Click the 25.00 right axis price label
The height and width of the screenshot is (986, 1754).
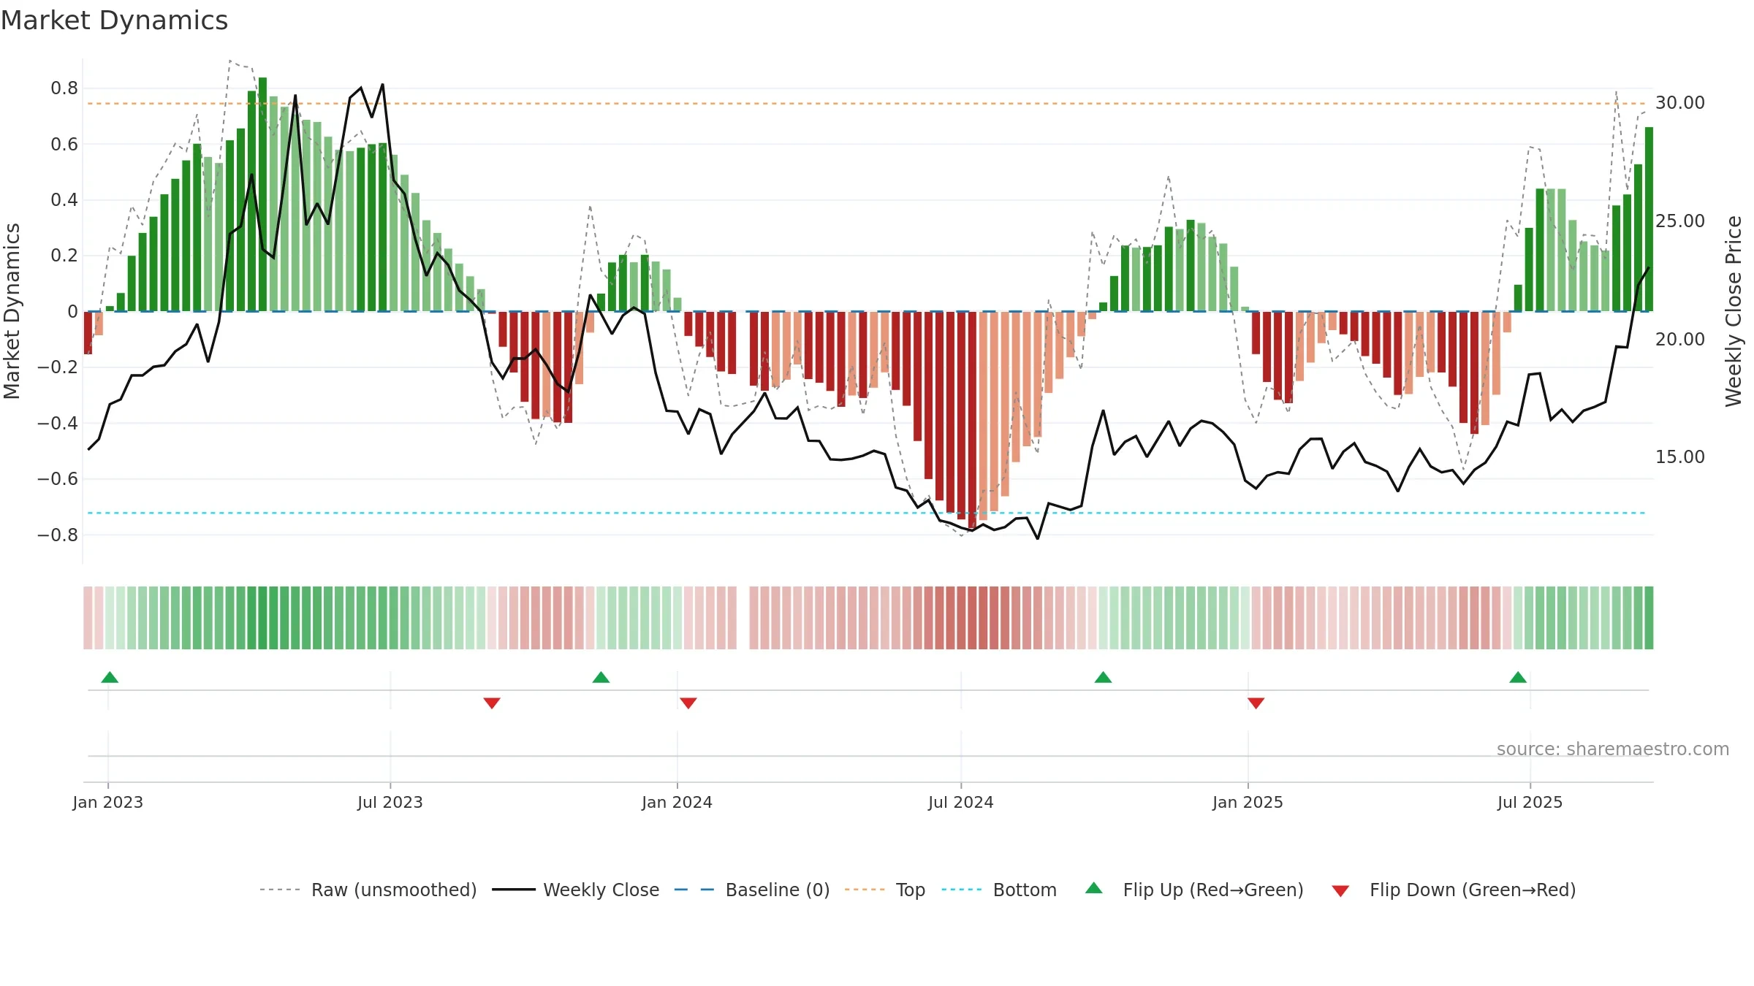(1680, 221)
